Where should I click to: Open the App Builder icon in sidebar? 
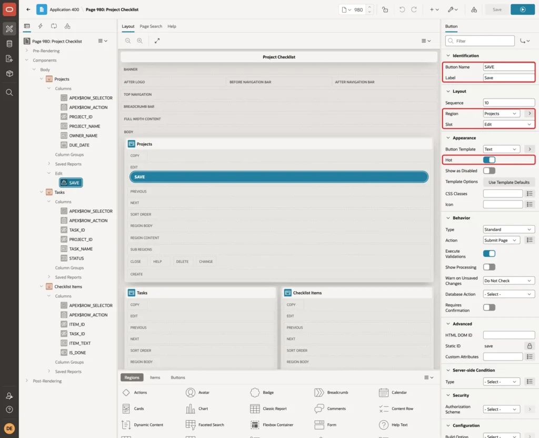[x=9, y=29]
